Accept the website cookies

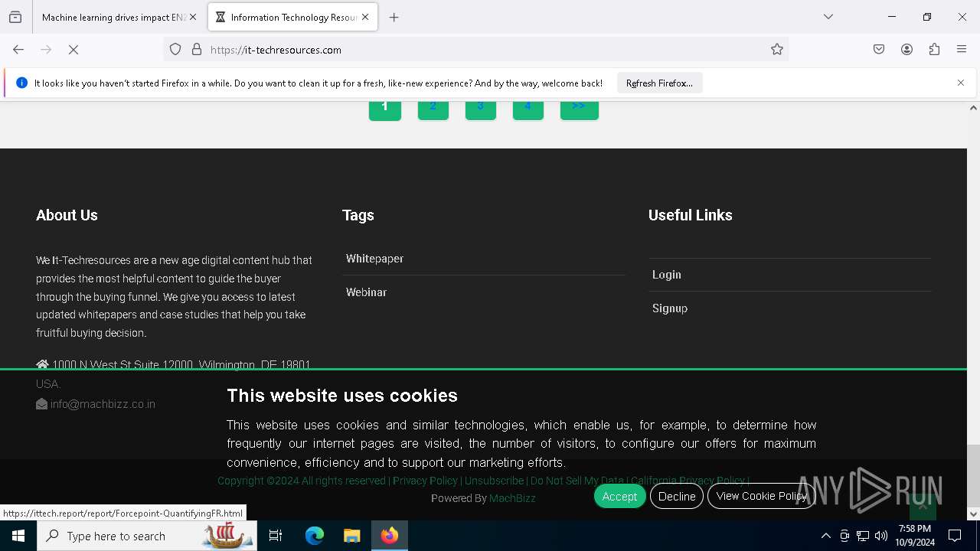(x=619, y=496)
